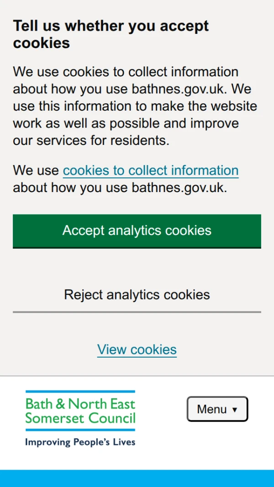This screenshot has width=274, height=487.
Task: Click the blue line above the council logo
Action: point(80,392)
